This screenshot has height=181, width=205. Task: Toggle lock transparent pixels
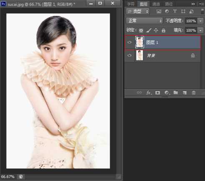point(141,30)
